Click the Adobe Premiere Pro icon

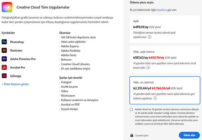coord(4,59)
